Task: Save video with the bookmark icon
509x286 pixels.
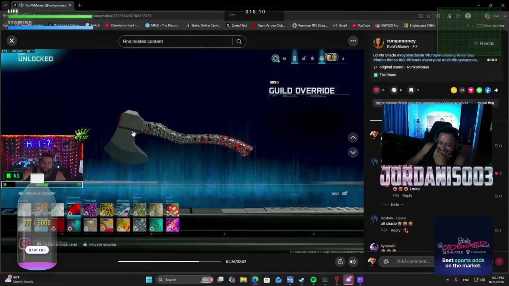Action: 411,90
